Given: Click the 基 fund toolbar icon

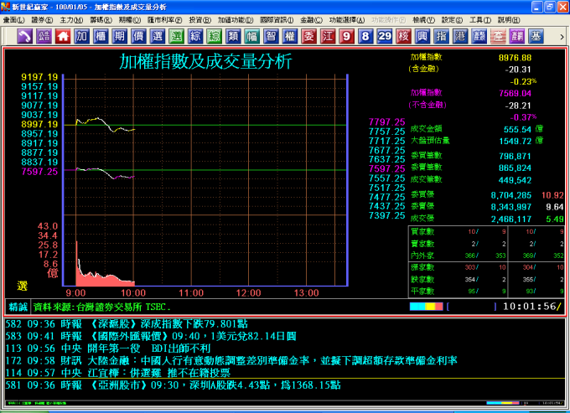Looking at the screenshot, I should click(x=536, y=36).
